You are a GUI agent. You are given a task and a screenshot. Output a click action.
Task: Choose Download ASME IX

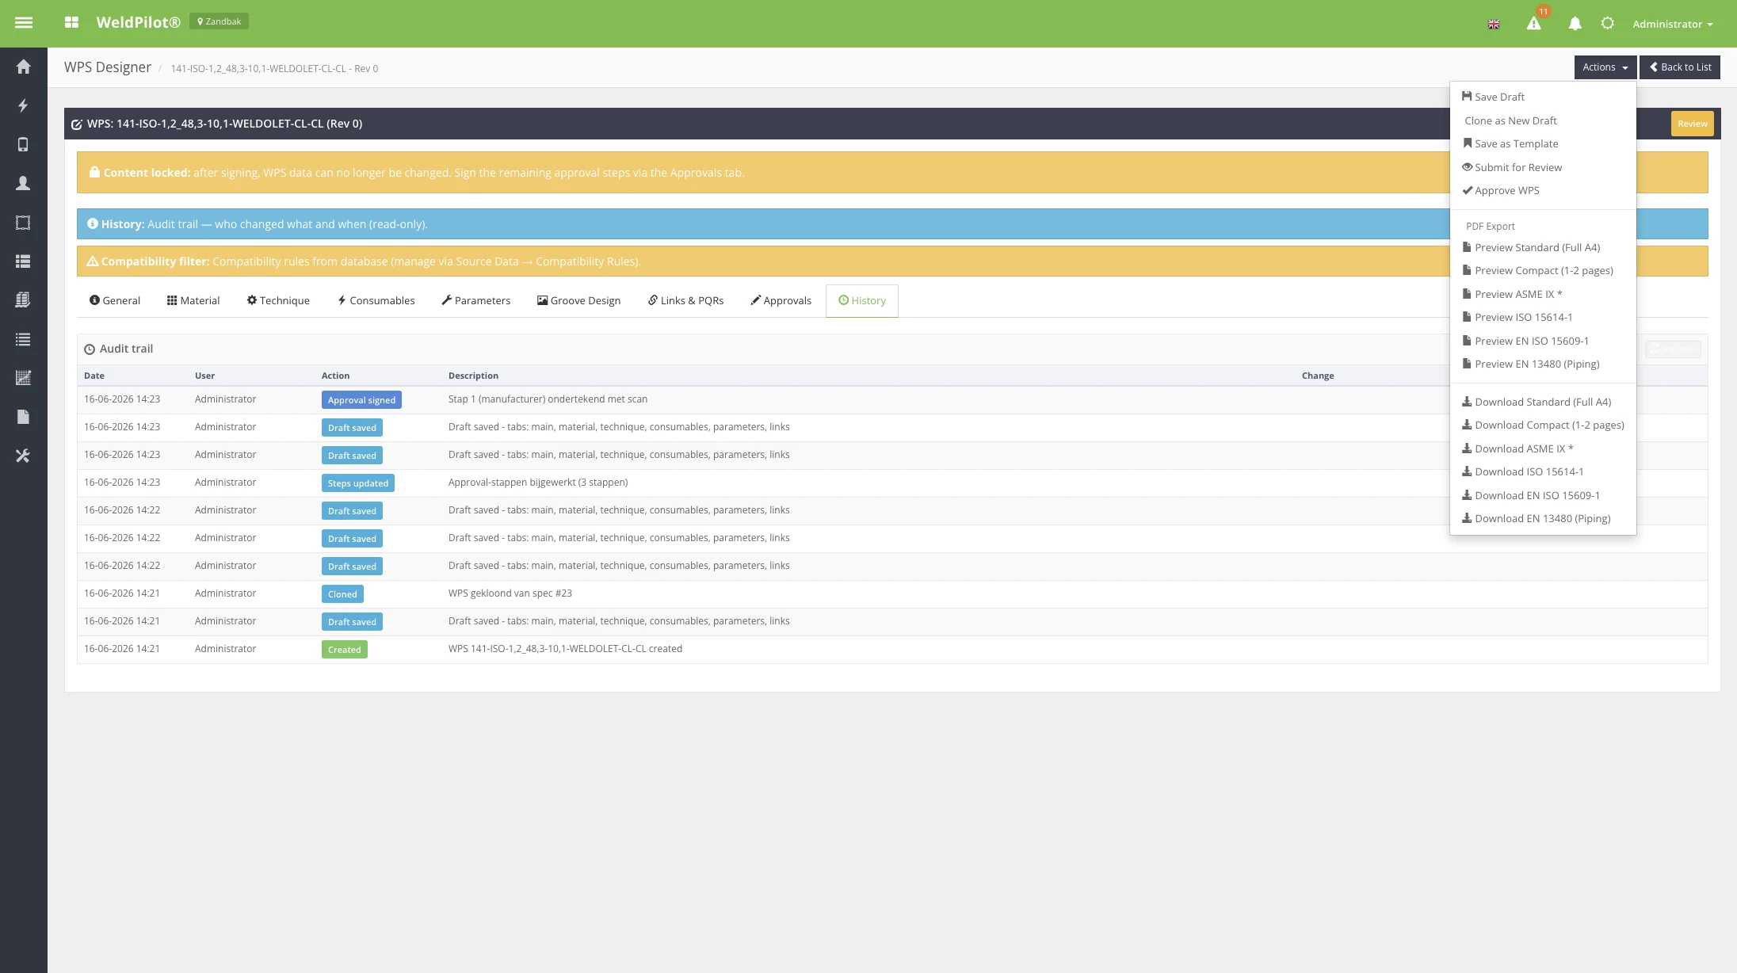(x=1543, y=448)
